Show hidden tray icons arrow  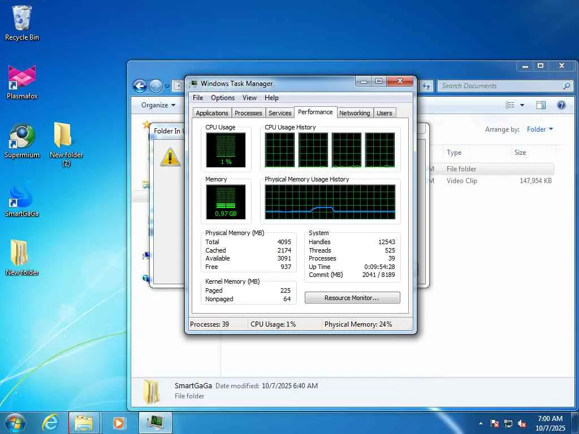pyautogui.click(x=481, y=423)
